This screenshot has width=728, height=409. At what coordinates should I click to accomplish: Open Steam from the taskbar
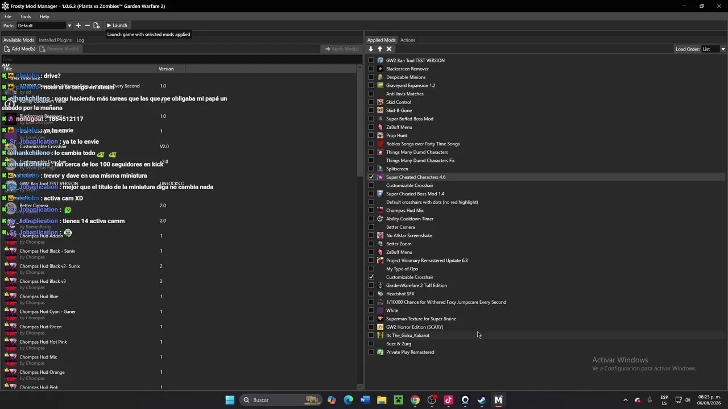tap(482, 400)
